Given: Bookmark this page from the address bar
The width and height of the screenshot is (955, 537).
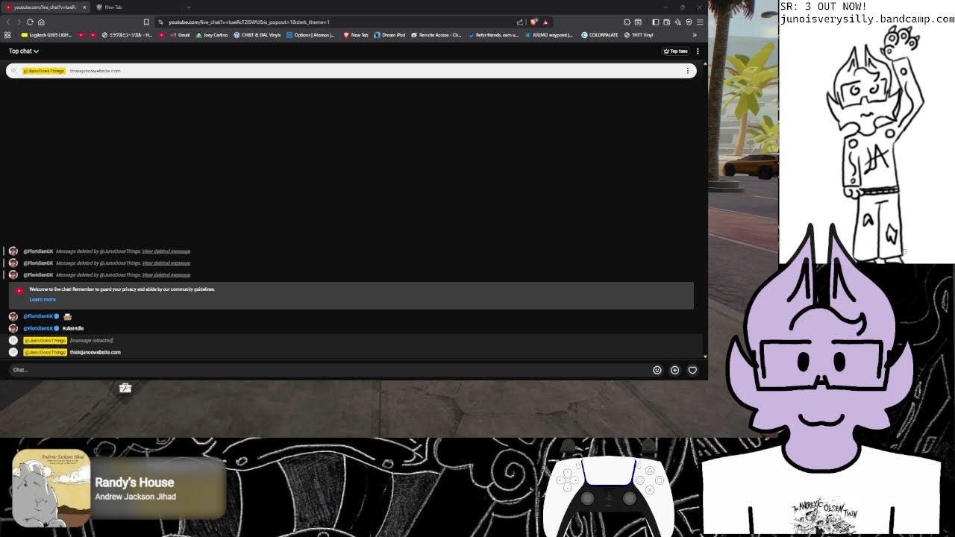Looking at the screenshot, I should coord(146,22).
